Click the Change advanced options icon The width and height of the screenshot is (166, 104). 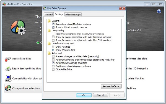(x=8, y=88)
